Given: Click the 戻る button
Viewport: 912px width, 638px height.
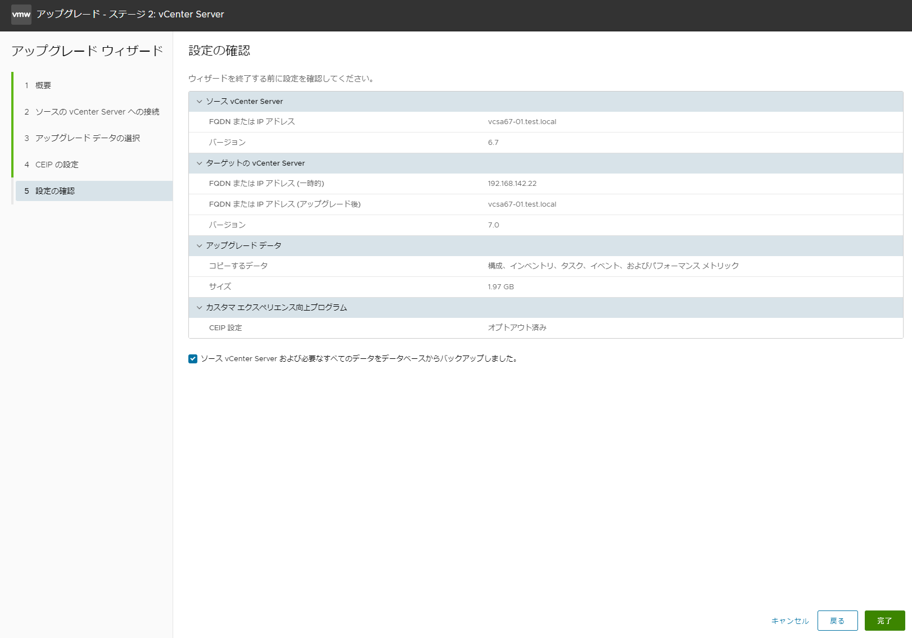Looking at the screenshot, I should (837, 621).
